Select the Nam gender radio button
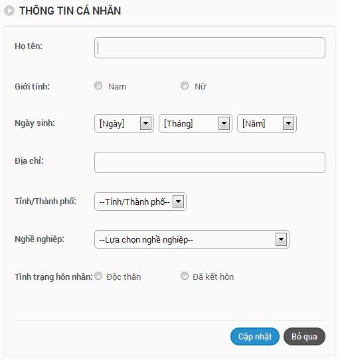 (98, 86)
